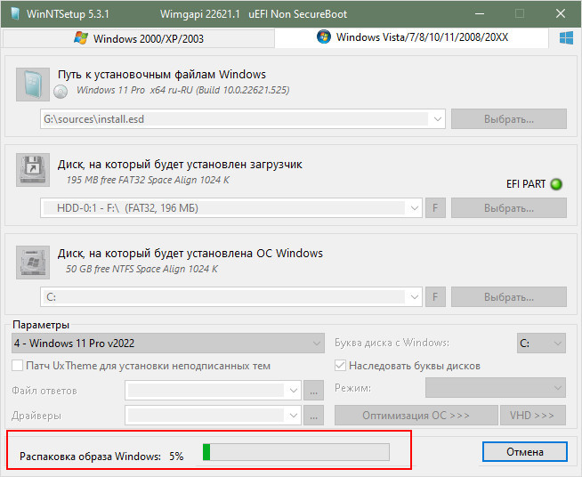Open the Режим mode dropdown
Screen dimensions: 582x477
[x=496, y=387]
